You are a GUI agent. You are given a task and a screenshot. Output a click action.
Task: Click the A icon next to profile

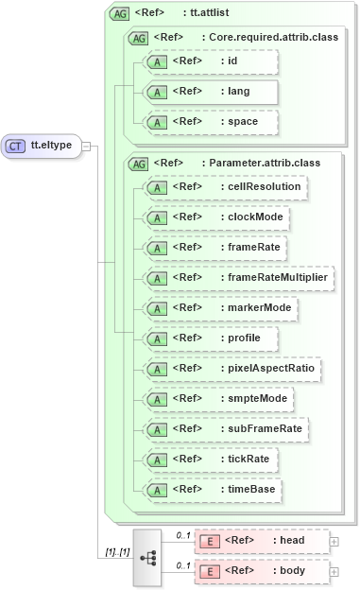point(157,339)
